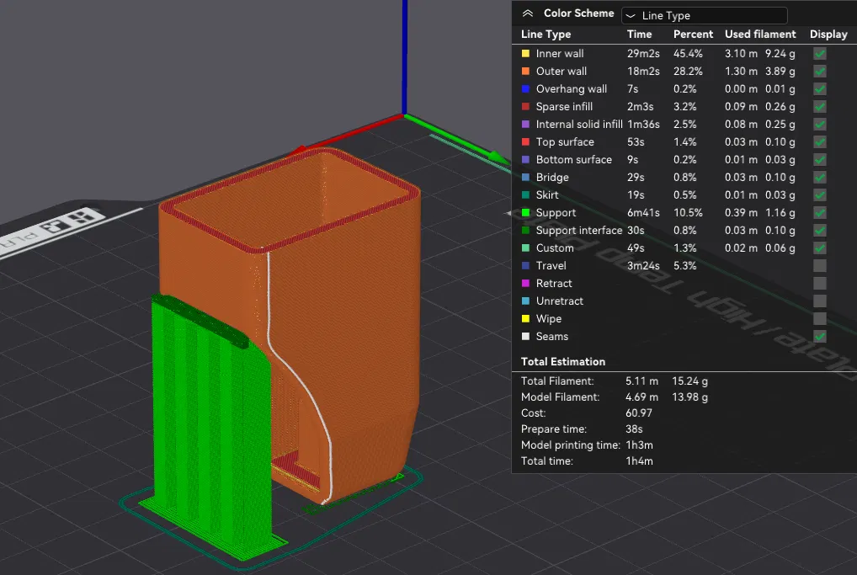Enable Retract display checkbox
This screenshot has height=575, width=857.
point(819,283)
